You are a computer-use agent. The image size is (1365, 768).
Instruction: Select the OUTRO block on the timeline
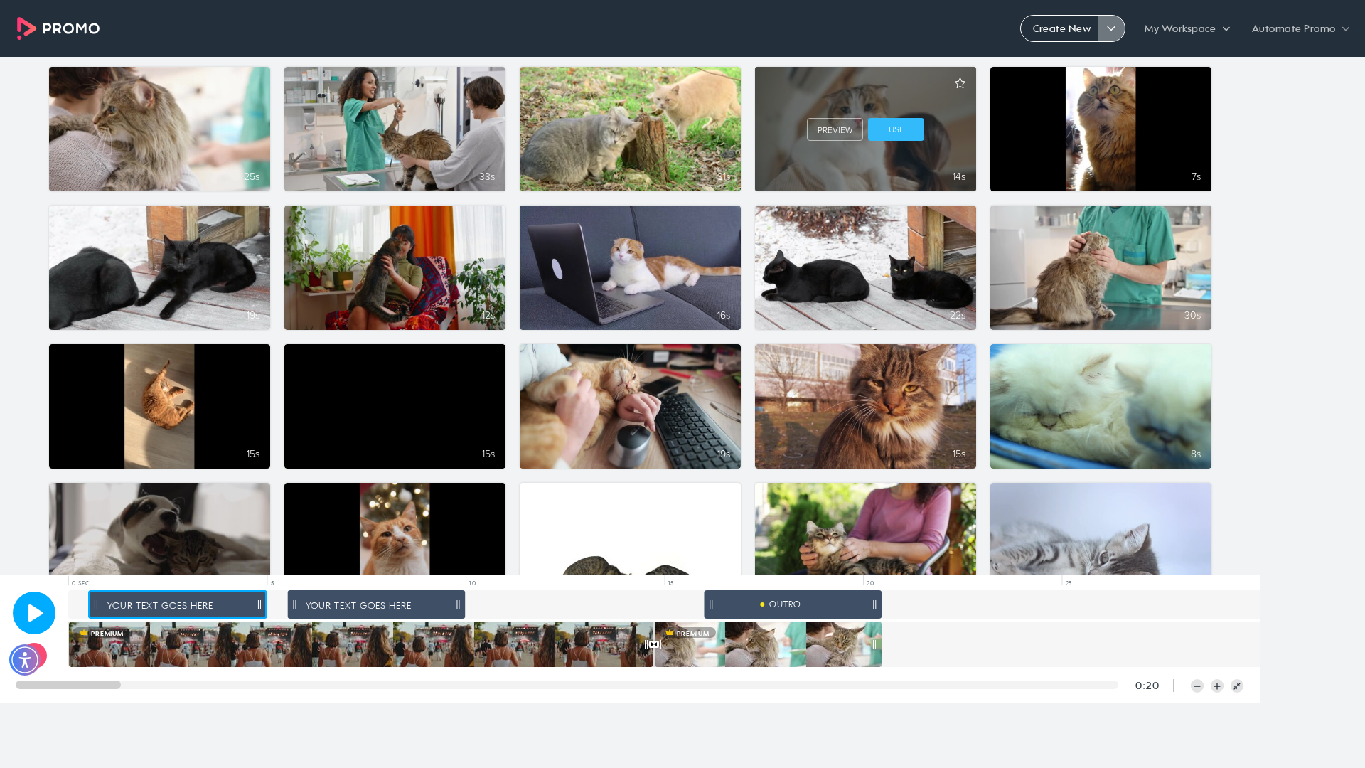pos(793,604)
